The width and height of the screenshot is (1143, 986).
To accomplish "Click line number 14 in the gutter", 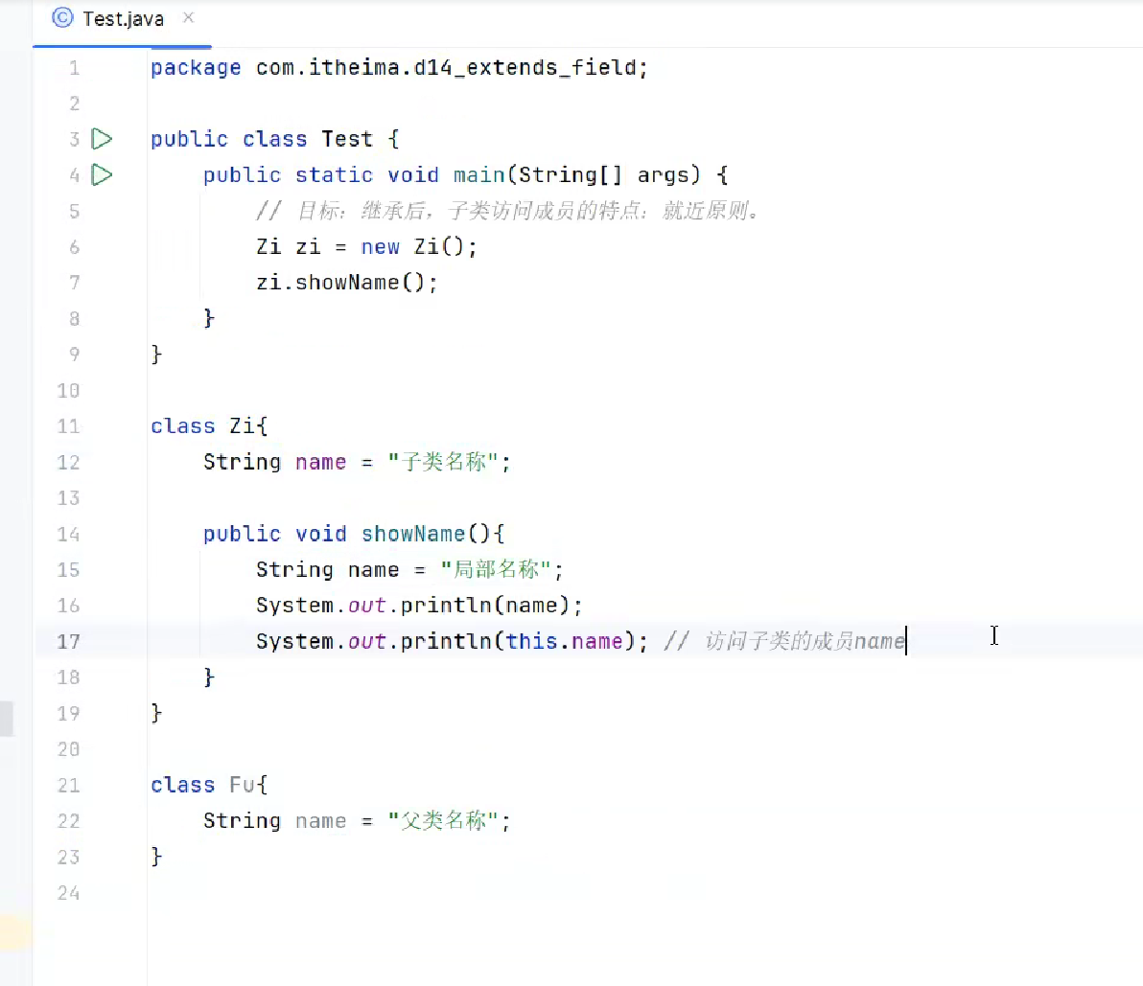I will (x=68, y=533).
